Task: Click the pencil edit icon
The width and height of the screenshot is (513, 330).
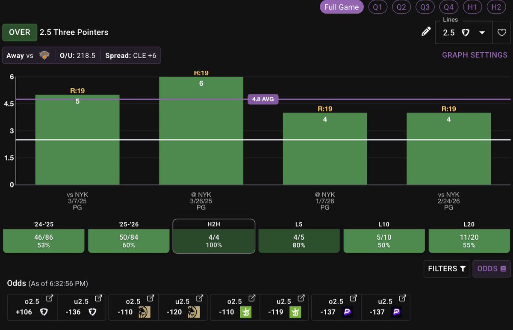Action: (426, 32)
